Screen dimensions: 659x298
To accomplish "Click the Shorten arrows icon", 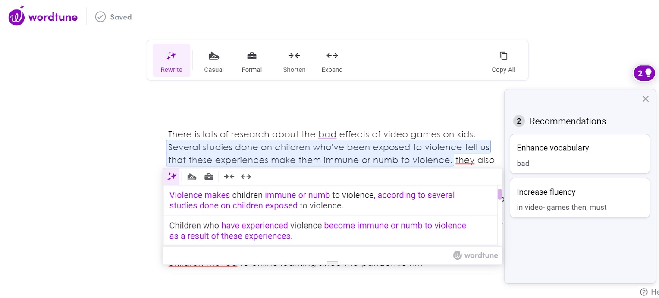I will pos(294,60).
